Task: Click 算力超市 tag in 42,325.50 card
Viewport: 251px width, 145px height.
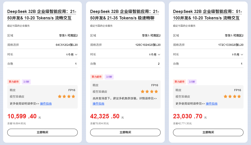Action: (97, 77)
